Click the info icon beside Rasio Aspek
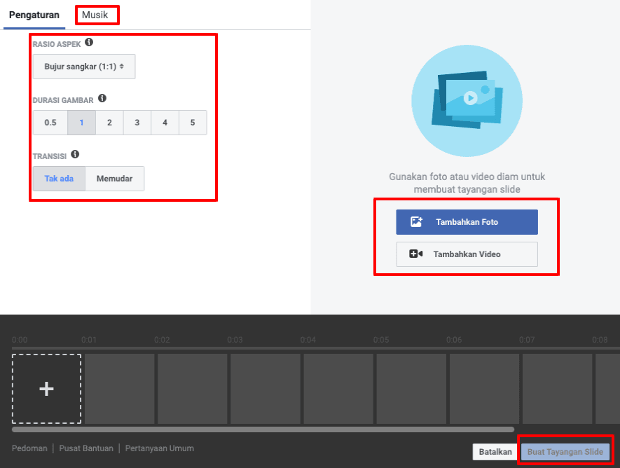The width and height of the screenshot is (620, 468). point(89,43)
